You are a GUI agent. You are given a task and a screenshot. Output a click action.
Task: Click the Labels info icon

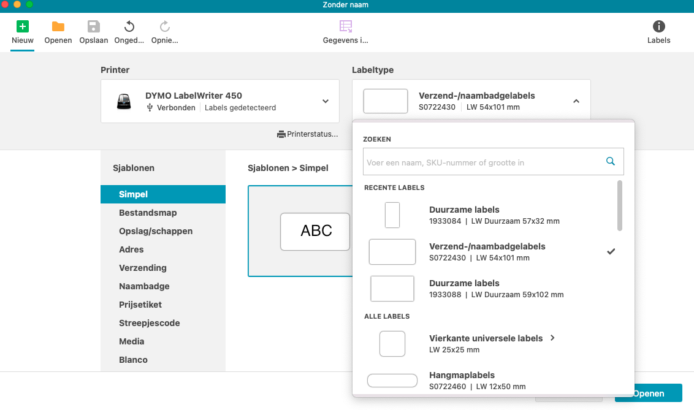point(658,26)
